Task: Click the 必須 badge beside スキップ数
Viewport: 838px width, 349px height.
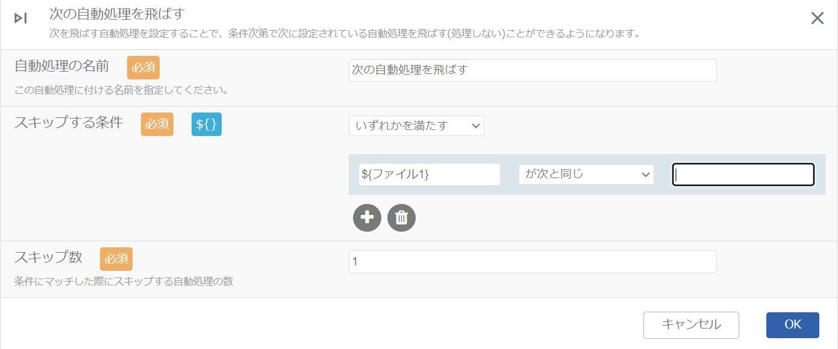Action: (116, 259)
